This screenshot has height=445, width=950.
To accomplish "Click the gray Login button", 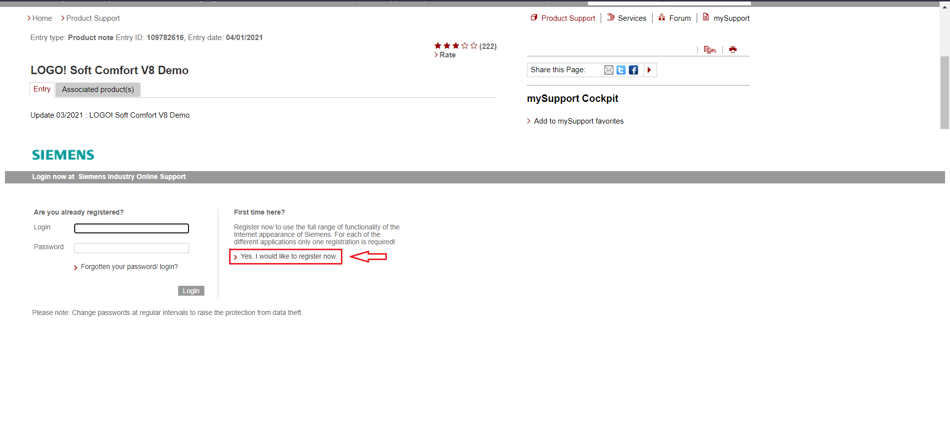I will pos(191,291).
